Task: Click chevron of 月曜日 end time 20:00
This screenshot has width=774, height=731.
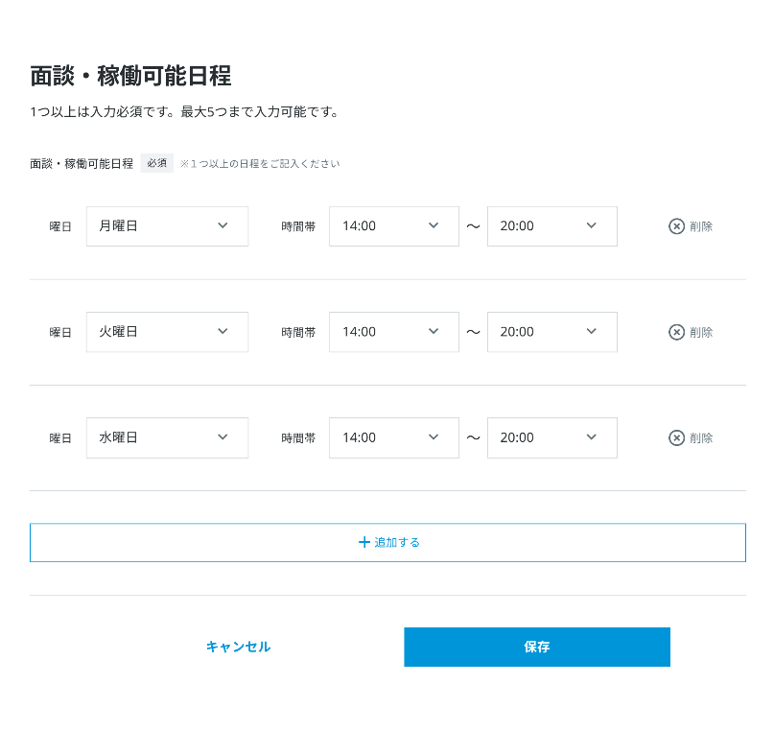Action: [x=591, y=225]
